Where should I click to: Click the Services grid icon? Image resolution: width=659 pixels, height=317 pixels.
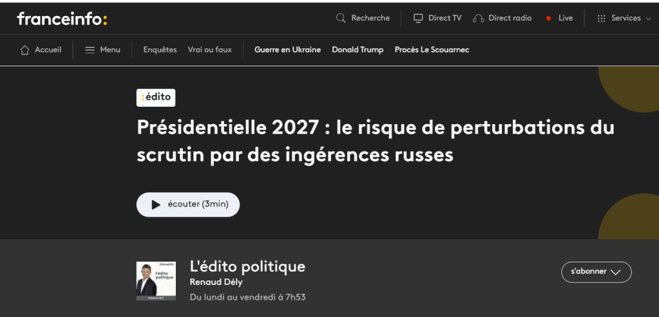pos(602,18)
